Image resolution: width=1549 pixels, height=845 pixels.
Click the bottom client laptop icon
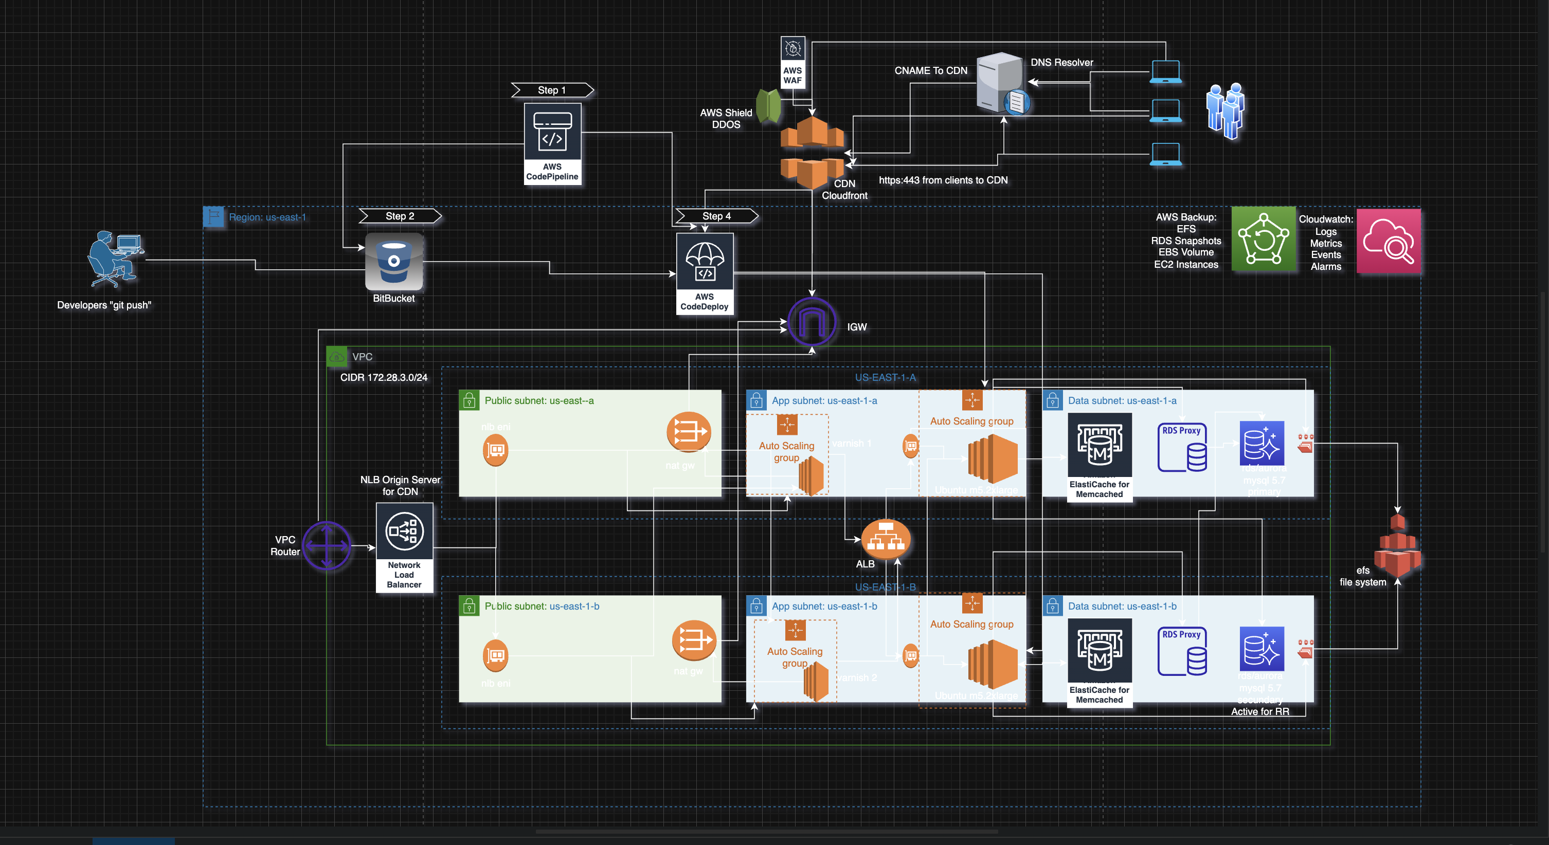(1165, 155)
